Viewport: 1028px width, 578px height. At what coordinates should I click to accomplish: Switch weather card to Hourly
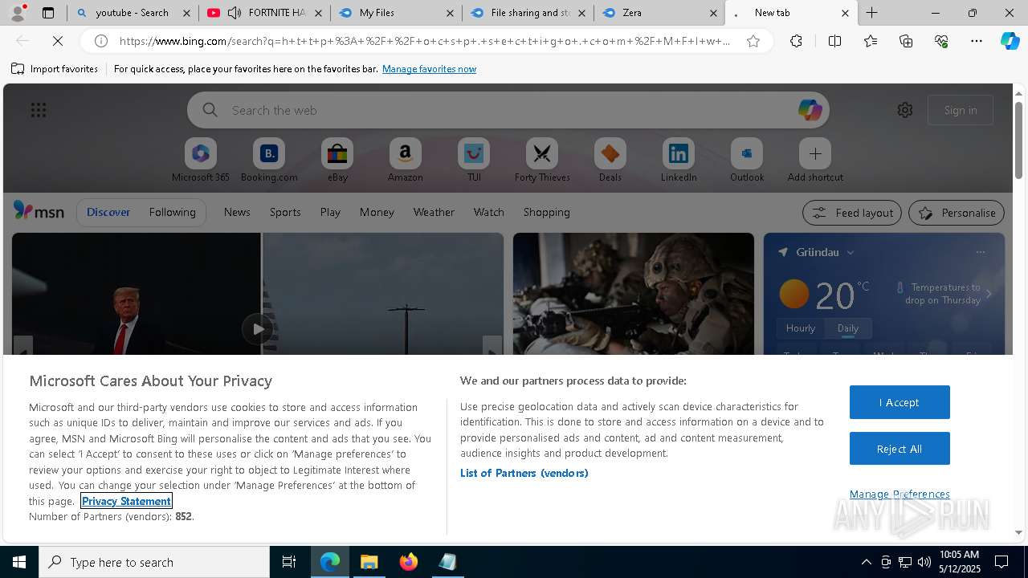click(x=800, y=328)
